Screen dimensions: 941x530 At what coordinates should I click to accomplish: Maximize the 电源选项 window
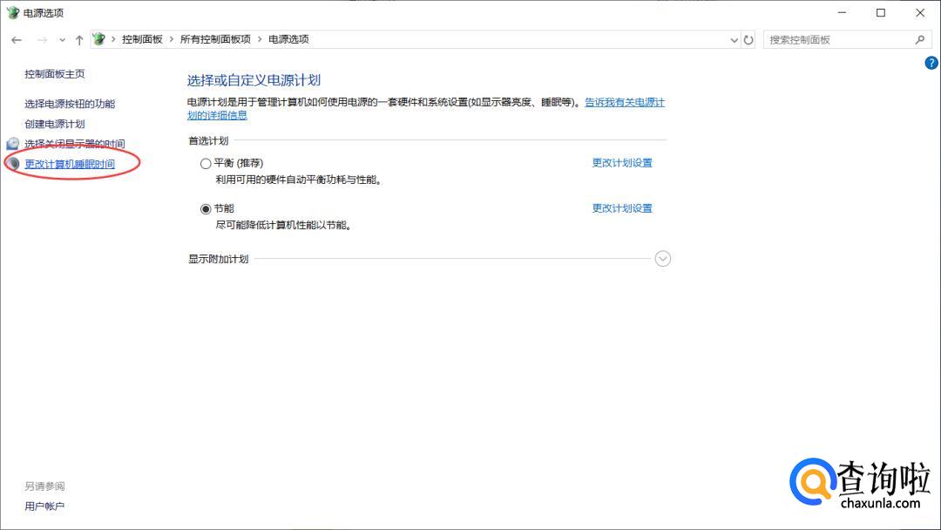(880, 12)
